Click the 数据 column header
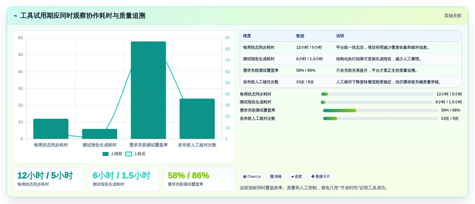Screen dimensions: 475x204 click(x=300, y=36)
